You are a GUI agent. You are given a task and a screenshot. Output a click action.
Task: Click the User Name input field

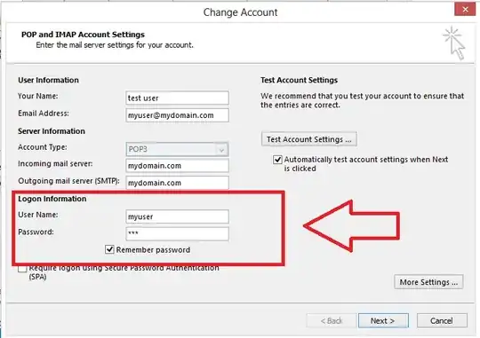pyautogui.click(x=177, y=216)
